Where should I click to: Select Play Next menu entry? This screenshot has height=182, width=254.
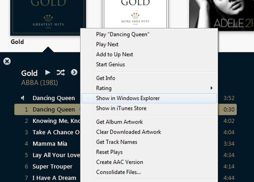click(149, 44)
